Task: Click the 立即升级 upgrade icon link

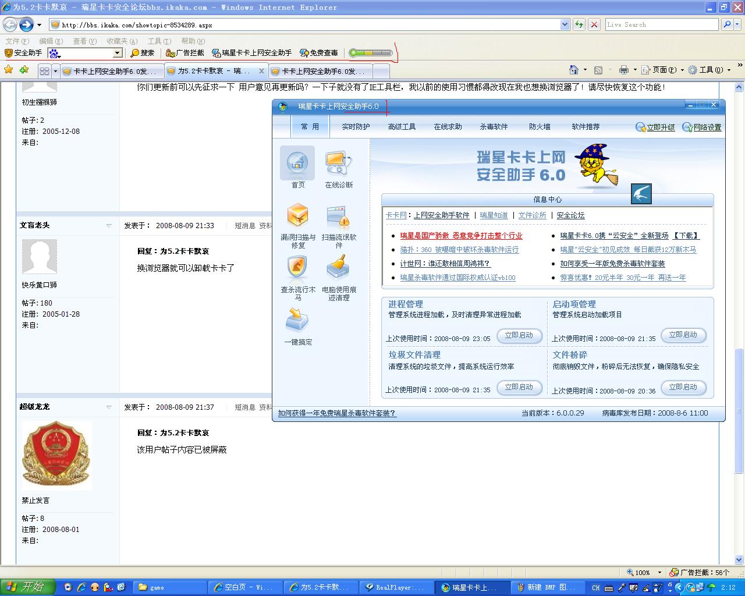Action: tap(655, 127)
